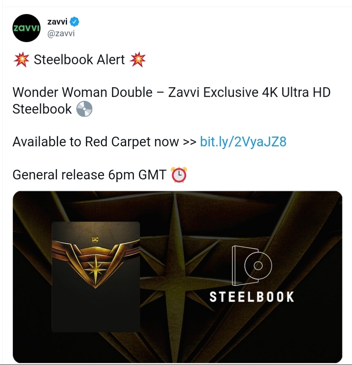Open the @zavvi handle link
Screen dimensions: 352x365
[61, 33]
